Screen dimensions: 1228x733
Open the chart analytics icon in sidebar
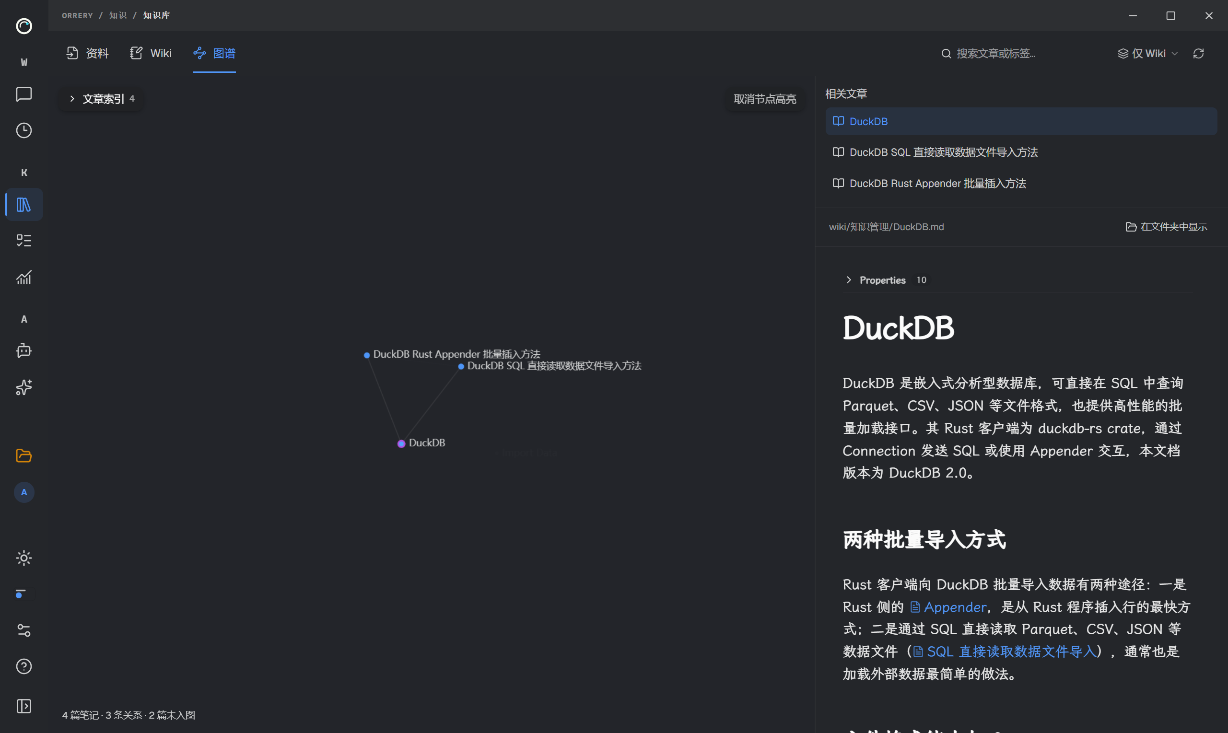tap(23, 277)
